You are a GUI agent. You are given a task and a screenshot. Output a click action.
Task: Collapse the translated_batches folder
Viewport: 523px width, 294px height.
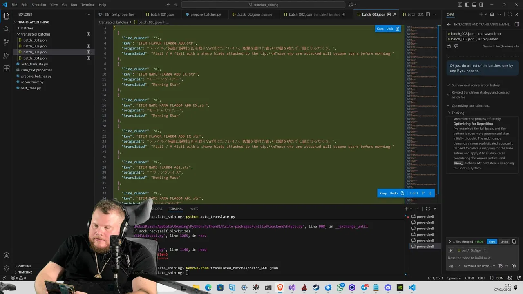(36, 34)
